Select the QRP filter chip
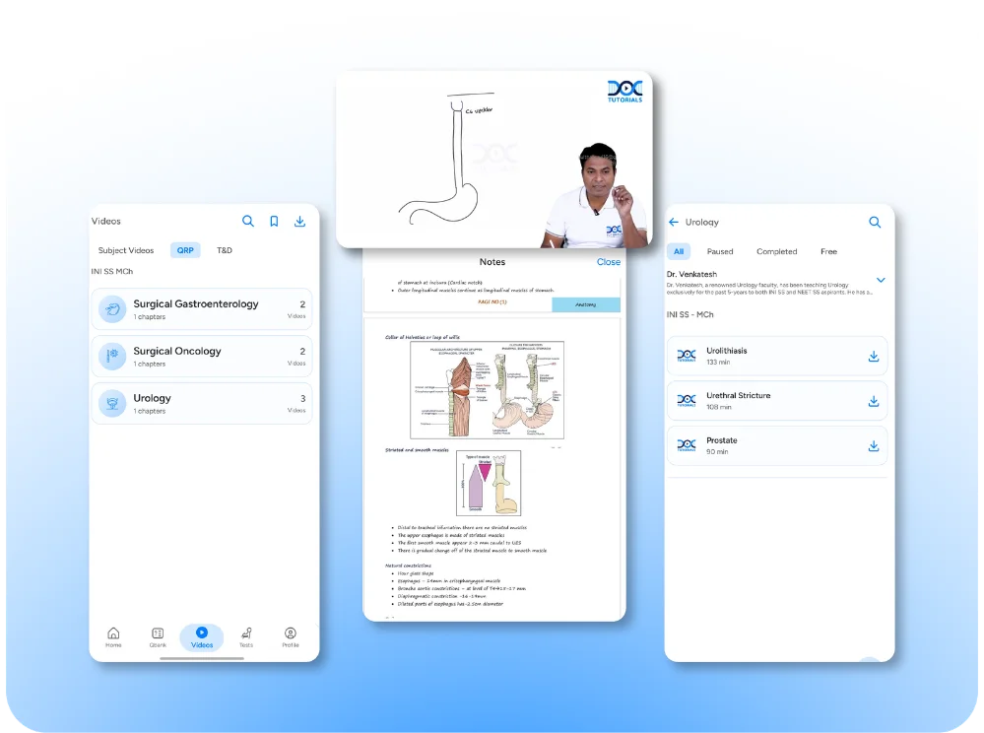The width and height of the screenshot is (984, 733). point(185,250)
